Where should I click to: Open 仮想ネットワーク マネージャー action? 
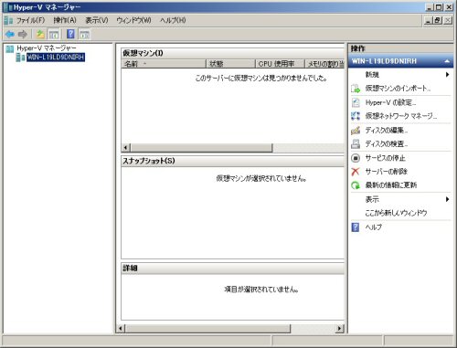click(x=401, y=116)
